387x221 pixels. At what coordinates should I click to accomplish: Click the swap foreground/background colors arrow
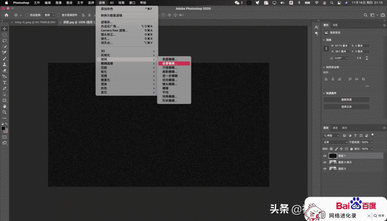pyautogui.click(x=6, y=124)
